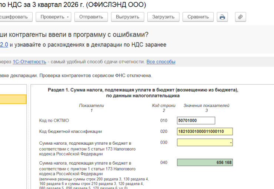Image resolution: width=274 pixels, height=189 pixels.
Task: Click the printer icon button
Action: coord(222,17)
